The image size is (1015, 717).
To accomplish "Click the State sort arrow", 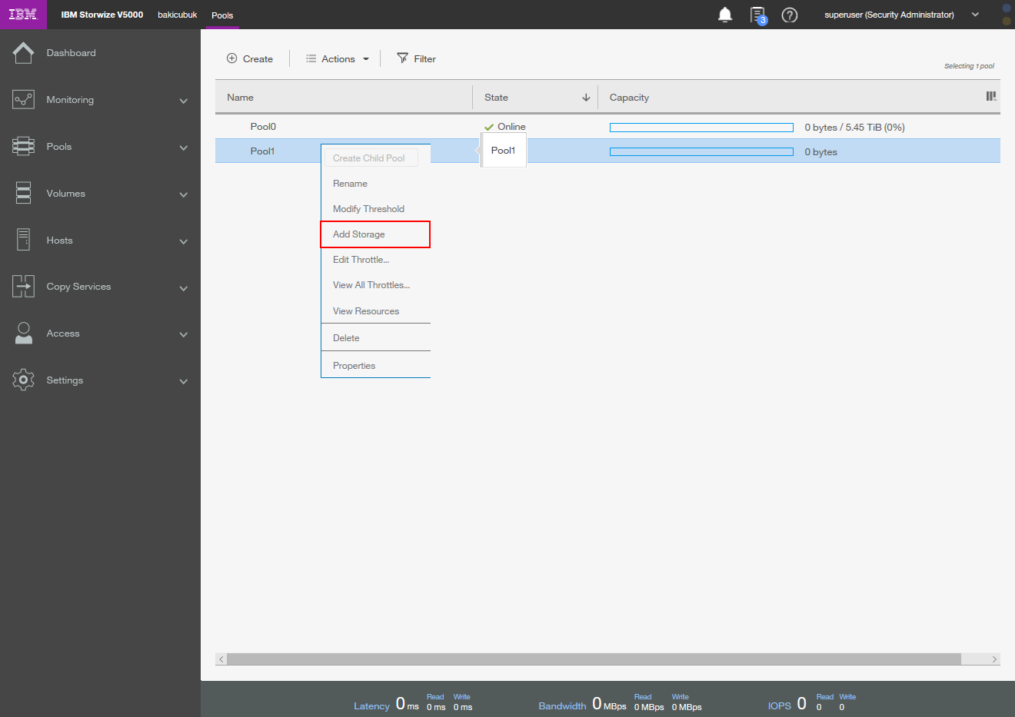I will [x=586, y=98].
